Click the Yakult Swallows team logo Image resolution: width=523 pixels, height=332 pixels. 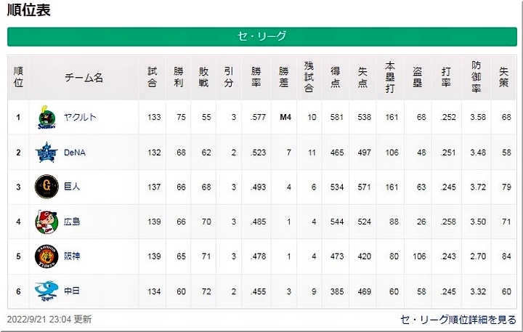[47, 118]
